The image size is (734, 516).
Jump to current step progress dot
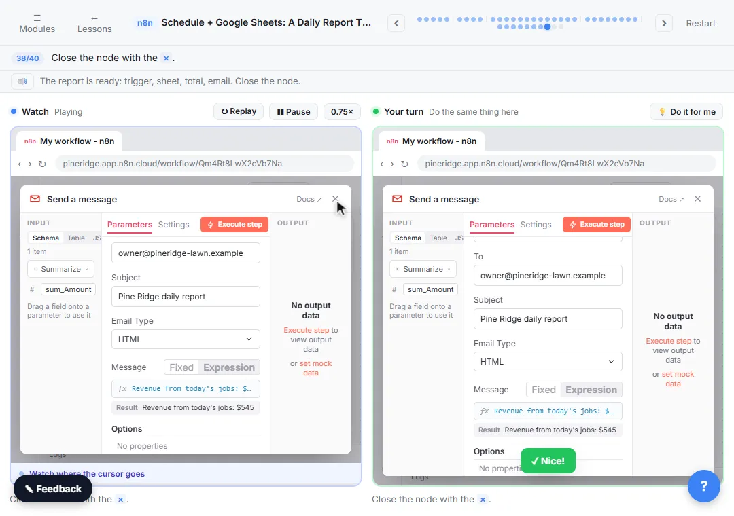click(547, 26)
